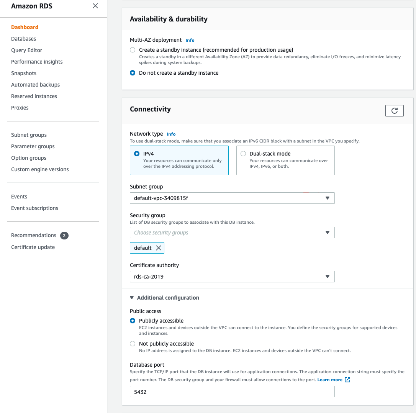416x413 pixels.
Task: Open the Learn more external link icon
Action: click(x=347, y=379)
